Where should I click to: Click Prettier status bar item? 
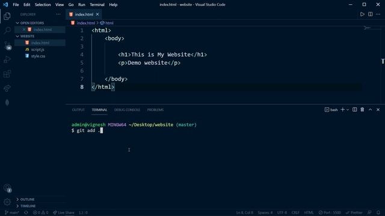pyautogui.click(x=354, y=212)
